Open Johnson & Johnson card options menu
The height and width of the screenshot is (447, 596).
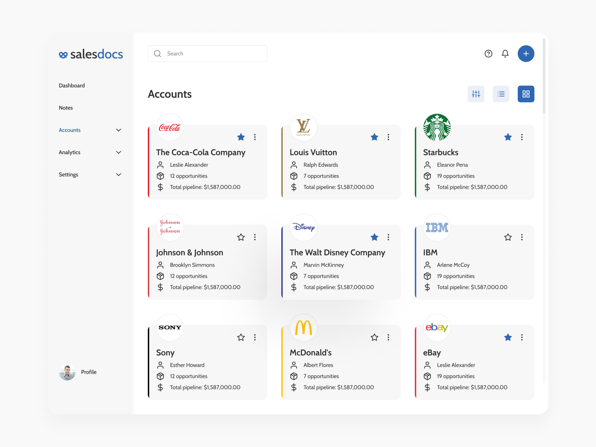255,237
